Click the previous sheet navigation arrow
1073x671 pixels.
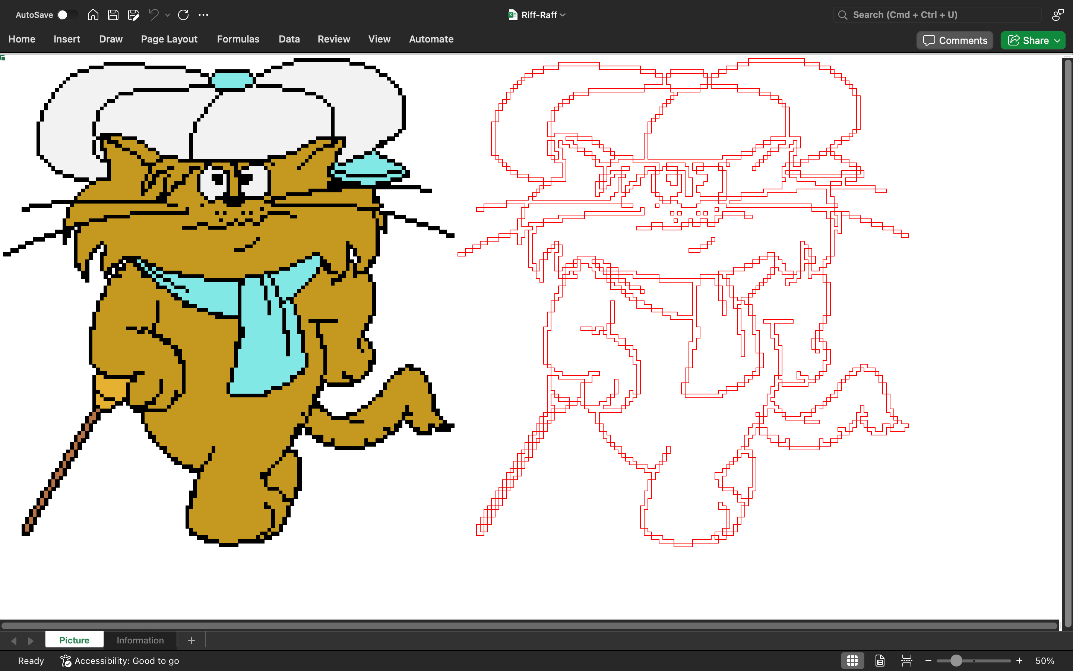[14, 641]
